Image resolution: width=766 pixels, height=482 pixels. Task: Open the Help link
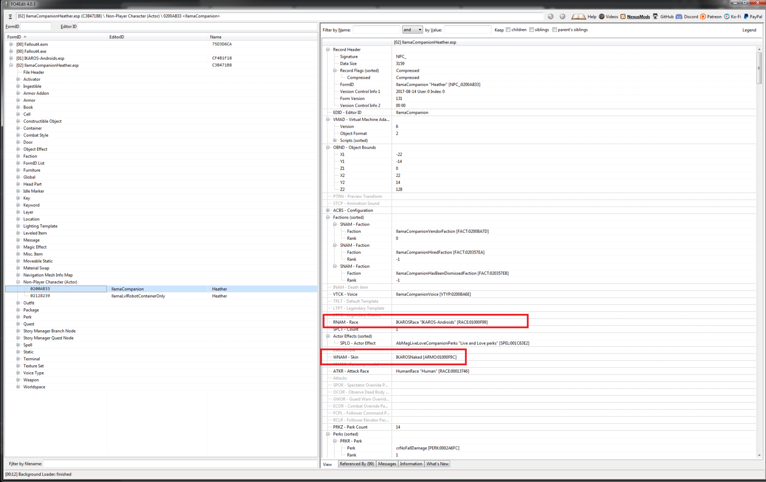click(592, 17)
